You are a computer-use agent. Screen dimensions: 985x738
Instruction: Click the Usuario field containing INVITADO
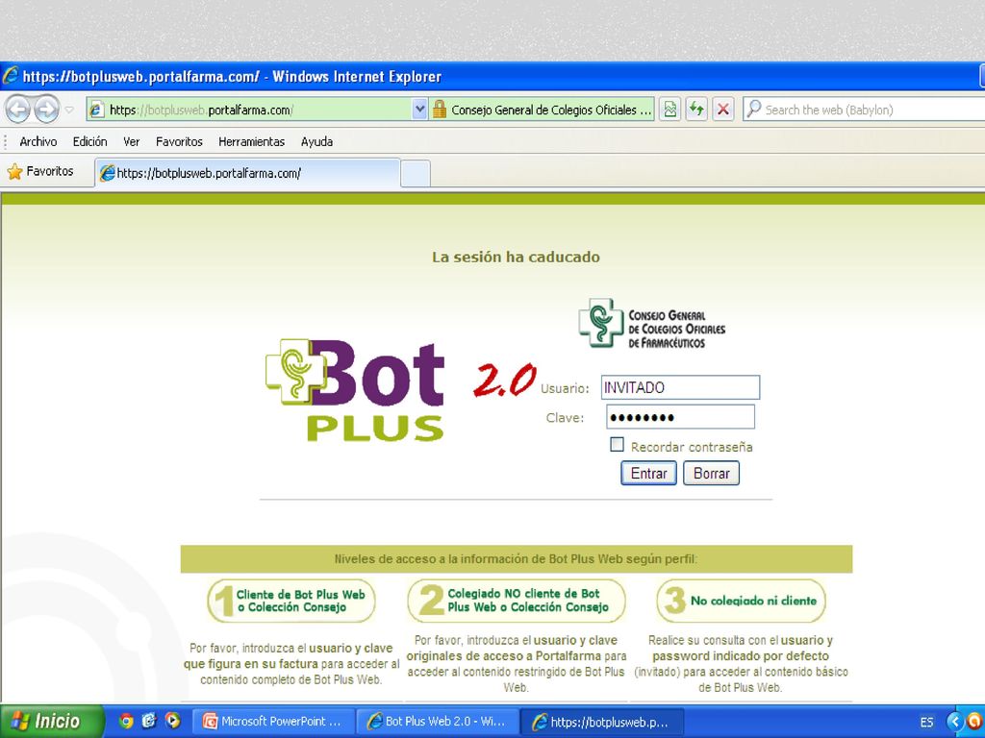[x=680, y=387]
